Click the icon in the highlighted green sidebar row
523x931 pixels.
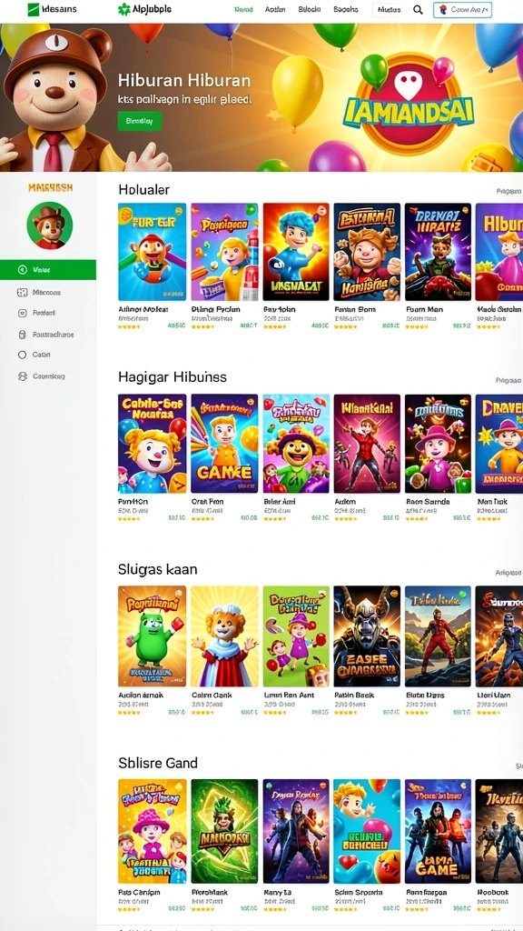click(23, 269)
